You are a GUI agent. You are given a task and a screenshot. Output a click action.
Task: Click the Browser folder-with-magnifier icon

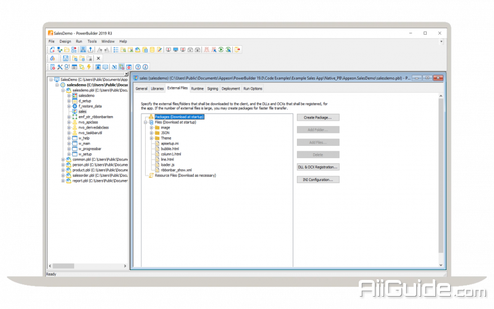(x=123, y=50)
